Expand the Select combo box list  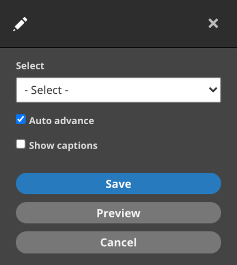pos(118,90)
